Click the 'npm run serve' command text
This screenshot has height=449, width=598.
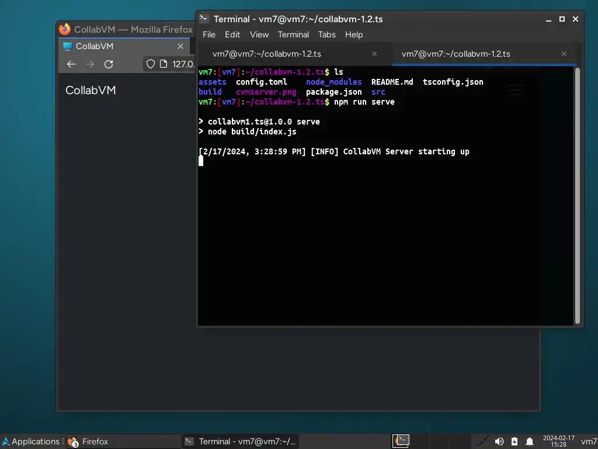pyautogui.click(x=364, y=102)
